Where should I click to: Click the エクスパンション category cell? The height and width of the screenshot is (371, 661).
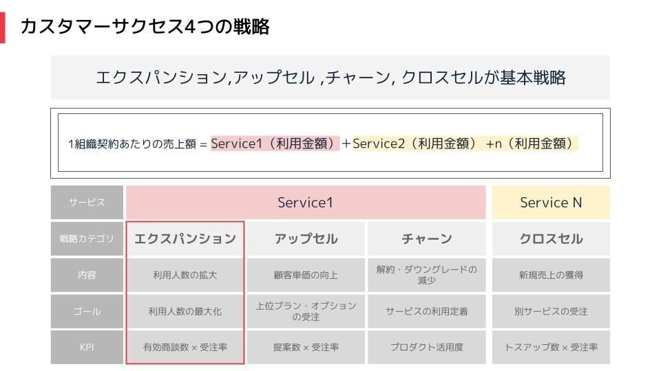click(185, 239)
